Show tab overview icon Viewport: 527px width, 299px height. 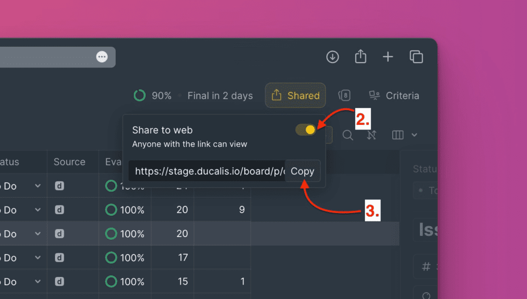coord(416,57)
